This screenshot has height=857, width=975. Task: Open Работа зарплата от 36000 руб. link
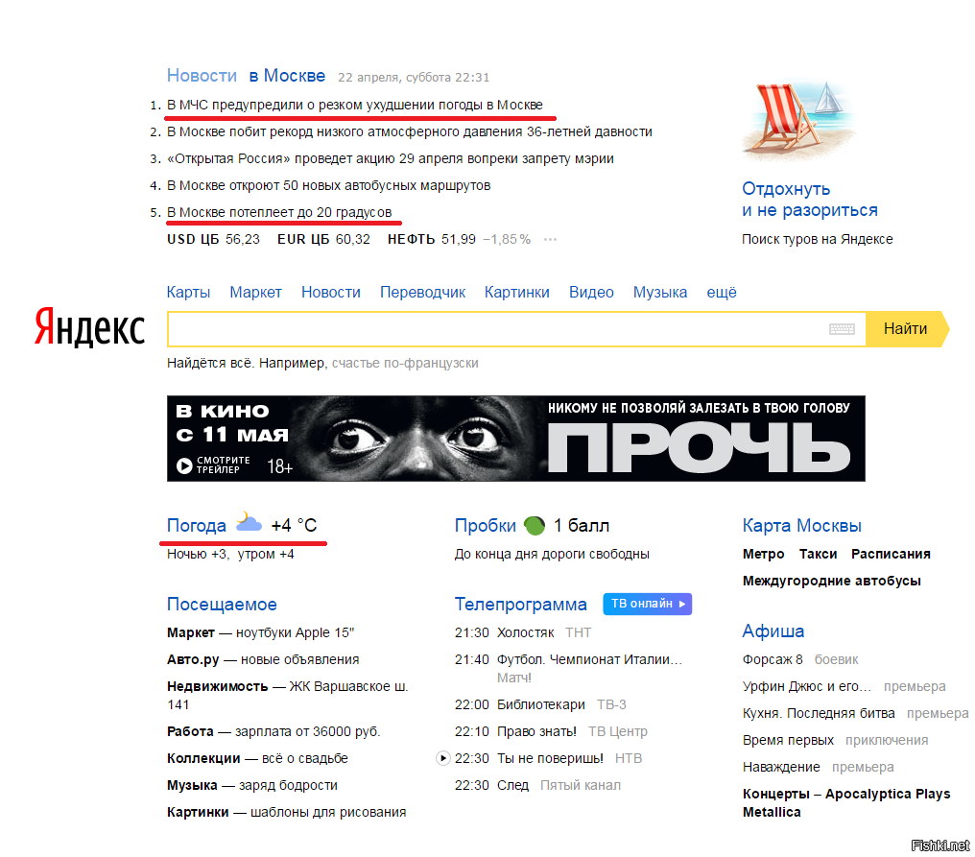click(273, 731)
